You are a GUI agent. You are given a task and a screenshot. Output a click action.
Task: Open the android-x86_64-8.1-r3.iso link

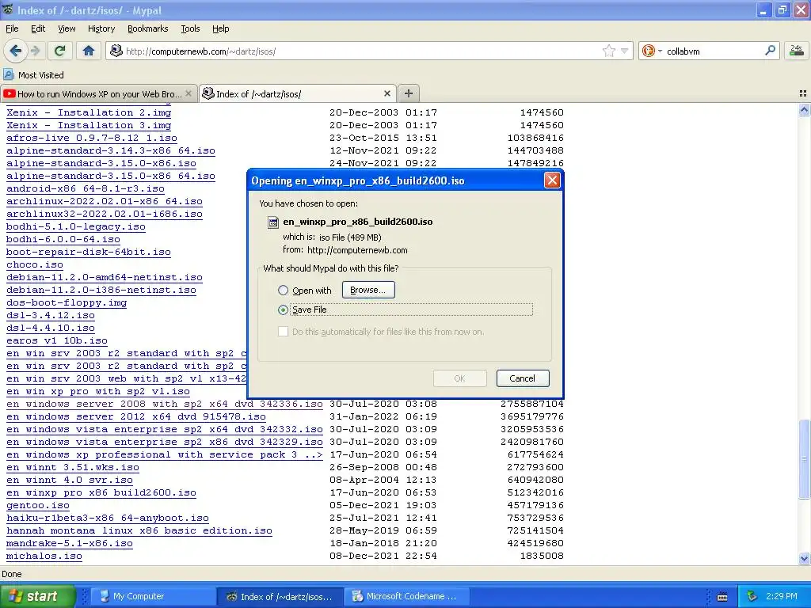tap(86, 188)
